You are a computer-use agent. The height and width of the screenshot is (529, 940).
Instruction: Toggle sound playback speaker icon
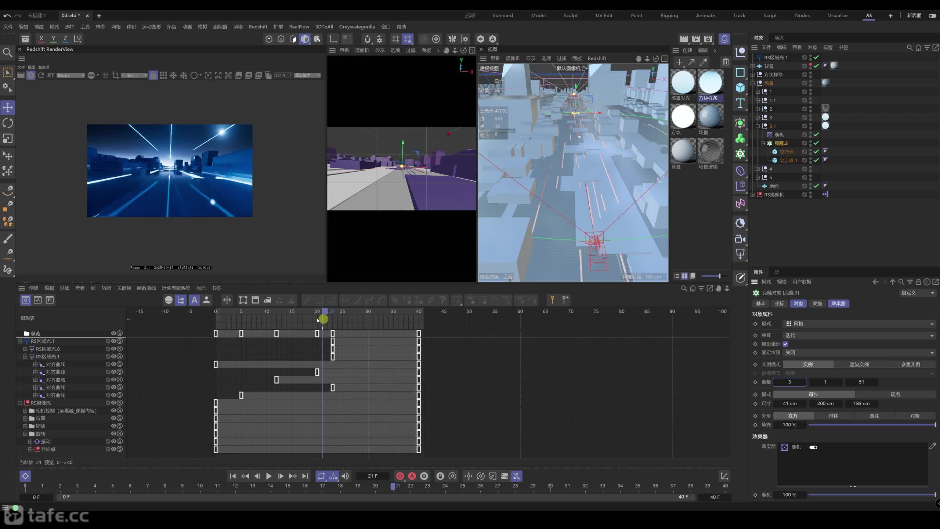345,476
